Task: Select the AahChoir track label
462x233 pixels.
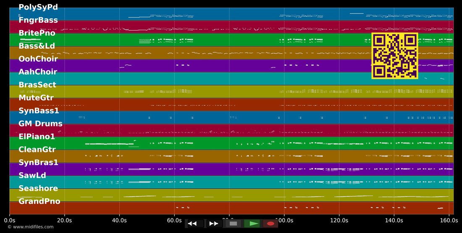Action: click(x=38, y=72)
